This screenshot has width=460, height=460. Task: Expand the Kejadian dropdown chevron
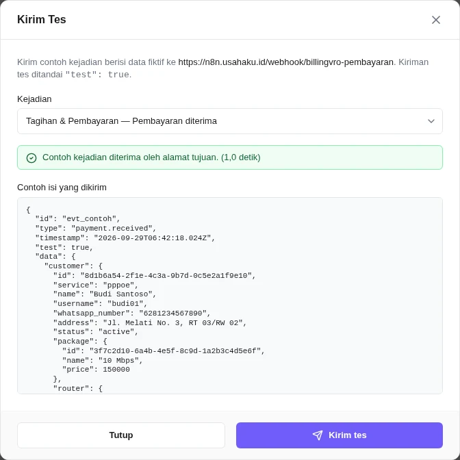point(431,121)
